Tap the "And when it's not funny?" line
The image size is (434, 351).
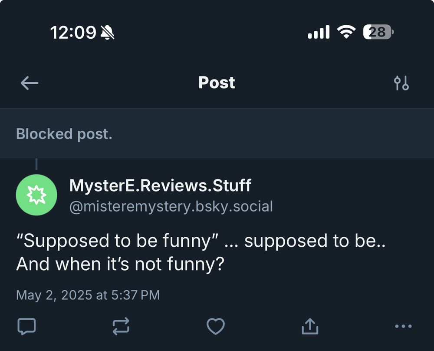120,264
